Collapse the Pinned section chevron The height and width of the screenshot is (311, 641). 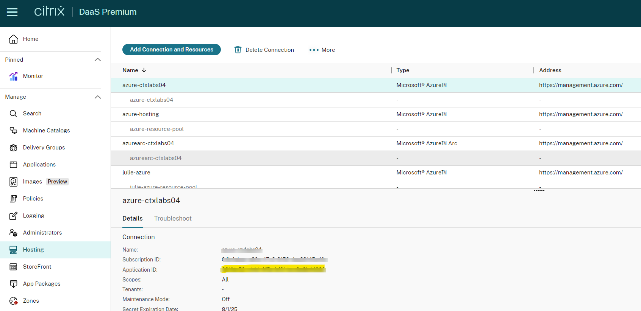click(x=97, y=60)
